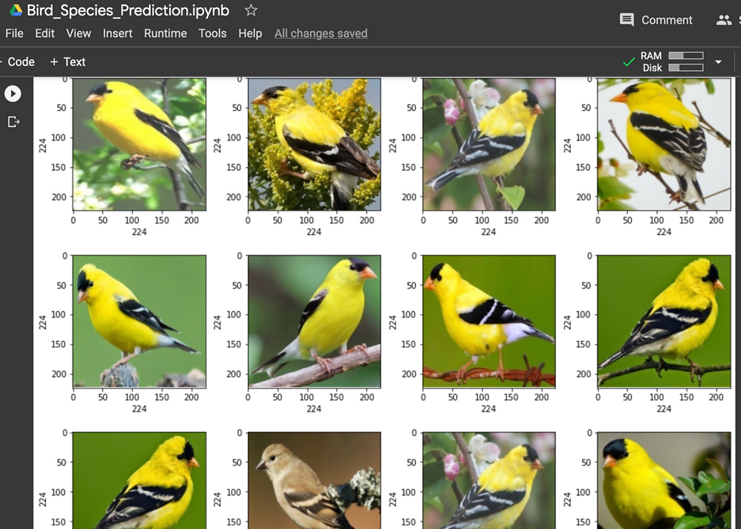The image size is (741, 529).
Task: Click bottom-right goldfinch with green leaves image
Action: pos(664,481)
